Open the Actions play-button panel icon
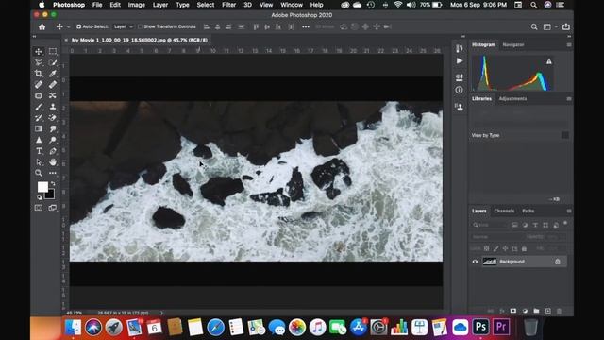The width and height of the screenshot is (604, 340). [x=460, y=60]
